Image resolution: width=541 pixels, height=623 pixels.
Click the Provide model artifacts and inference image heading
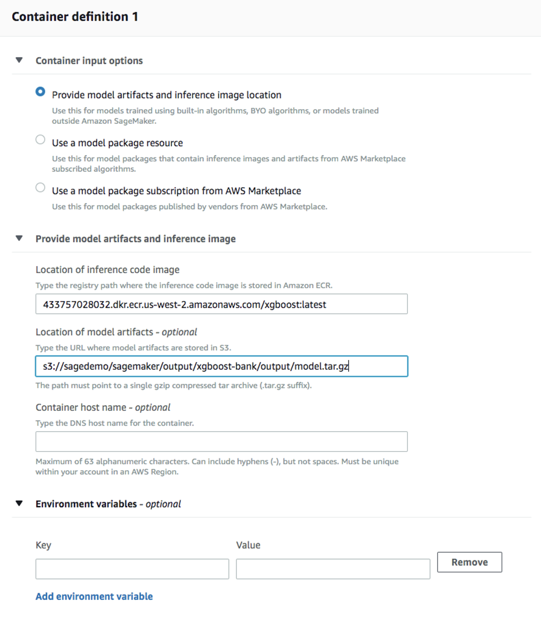tap(135, 239)
